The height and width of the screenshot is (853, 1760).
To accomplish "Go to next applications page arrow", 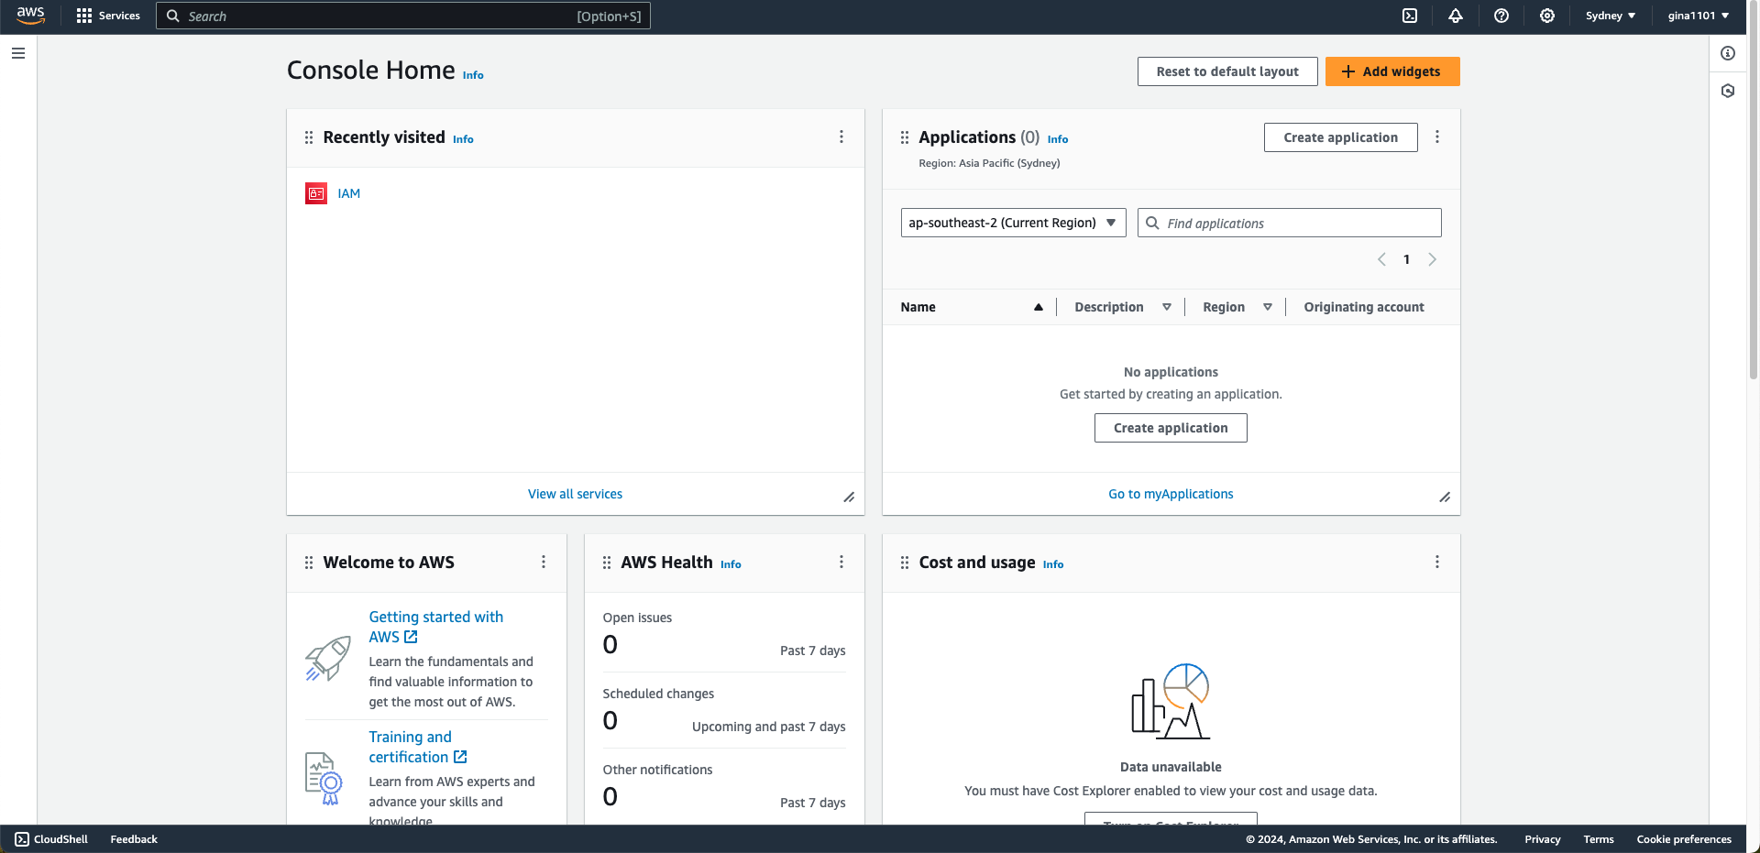I will (x=1433, y=259).
